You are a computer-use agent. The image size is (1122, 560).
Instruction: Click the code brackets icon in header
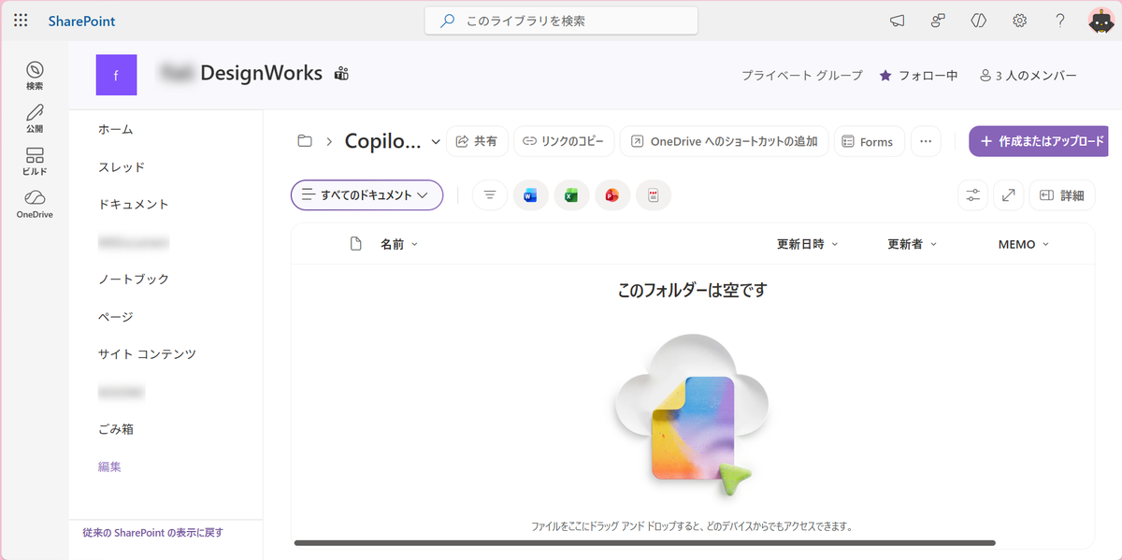(979, 21)
